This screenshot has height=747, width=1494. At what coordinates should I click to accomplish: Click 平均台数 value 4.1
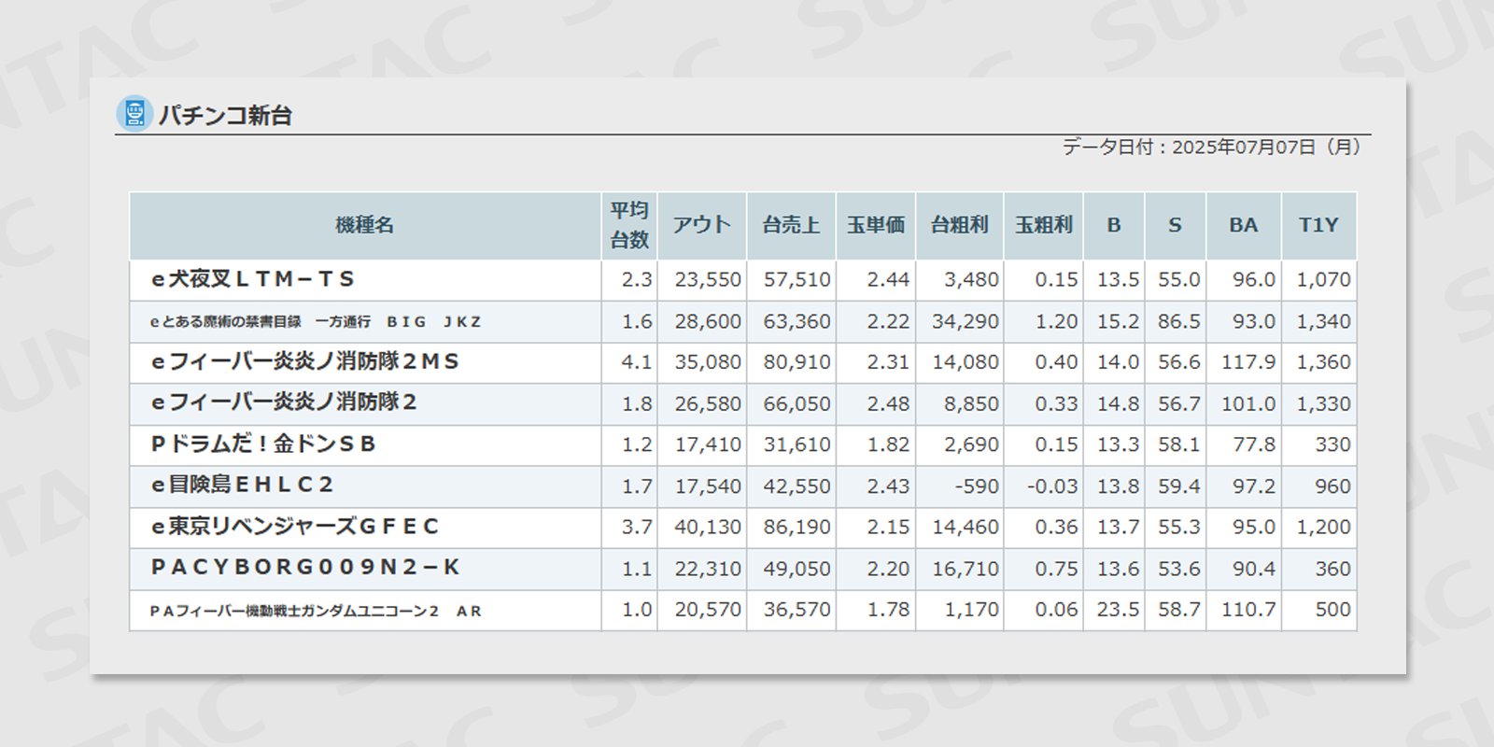pyautogui.click(x=637, y=362)
